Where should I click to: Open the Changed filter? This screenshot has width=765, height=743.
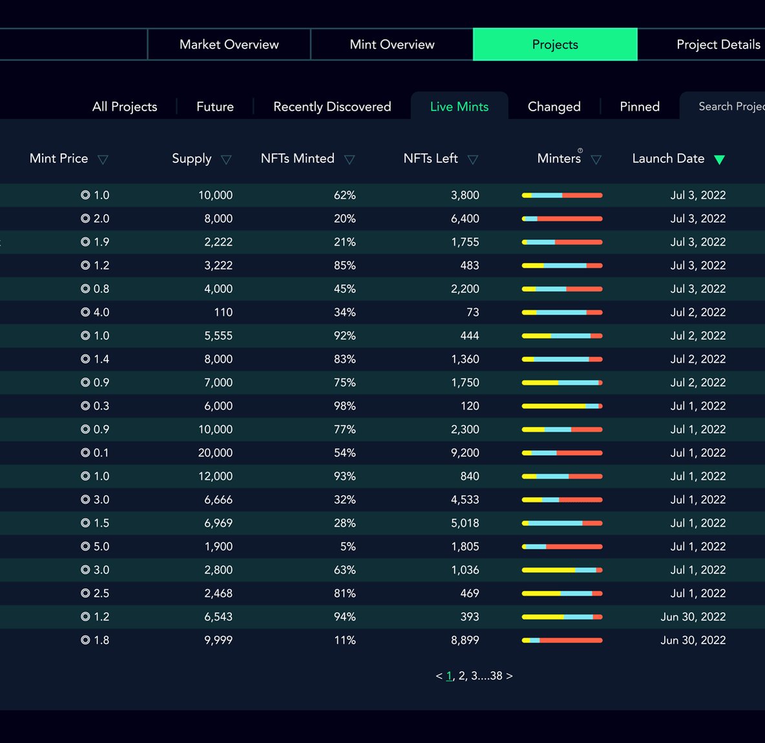click(554, 107)
